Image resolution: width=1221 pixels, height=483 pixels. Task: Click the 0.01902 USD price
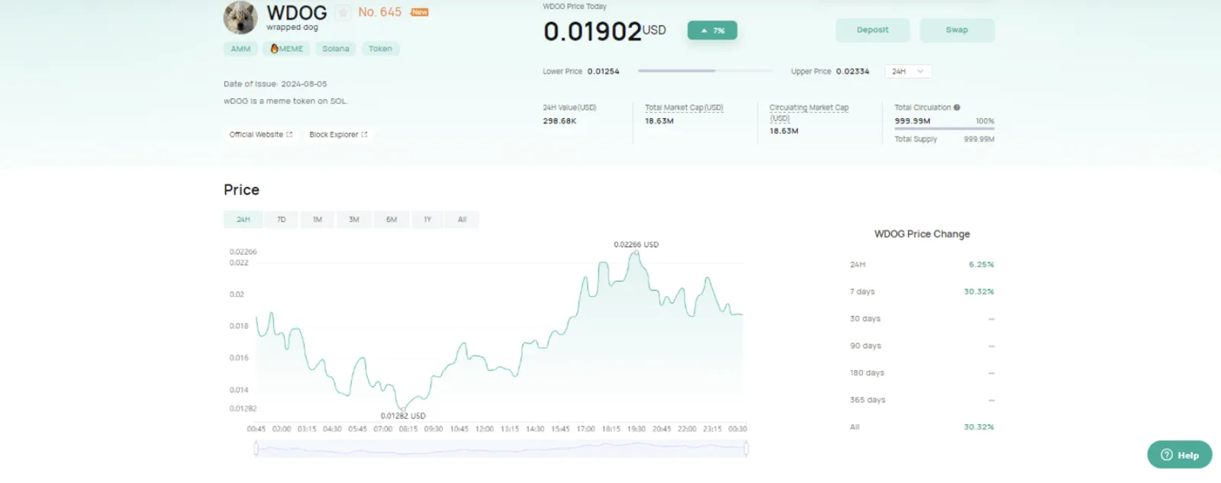pyautogui.click(x=604, y=31)
